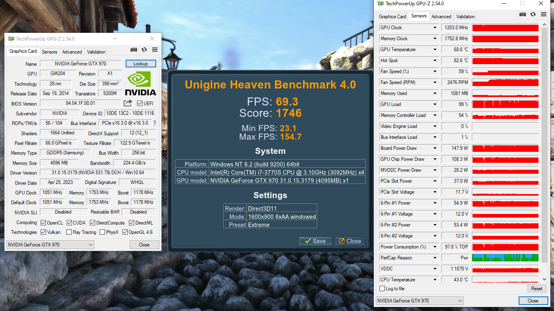Image resolution: width=554 pixels, height=311 pixels.
Task: Take a screenshot in the GPU-Z Graphics Card window
Action: (133, 50)
